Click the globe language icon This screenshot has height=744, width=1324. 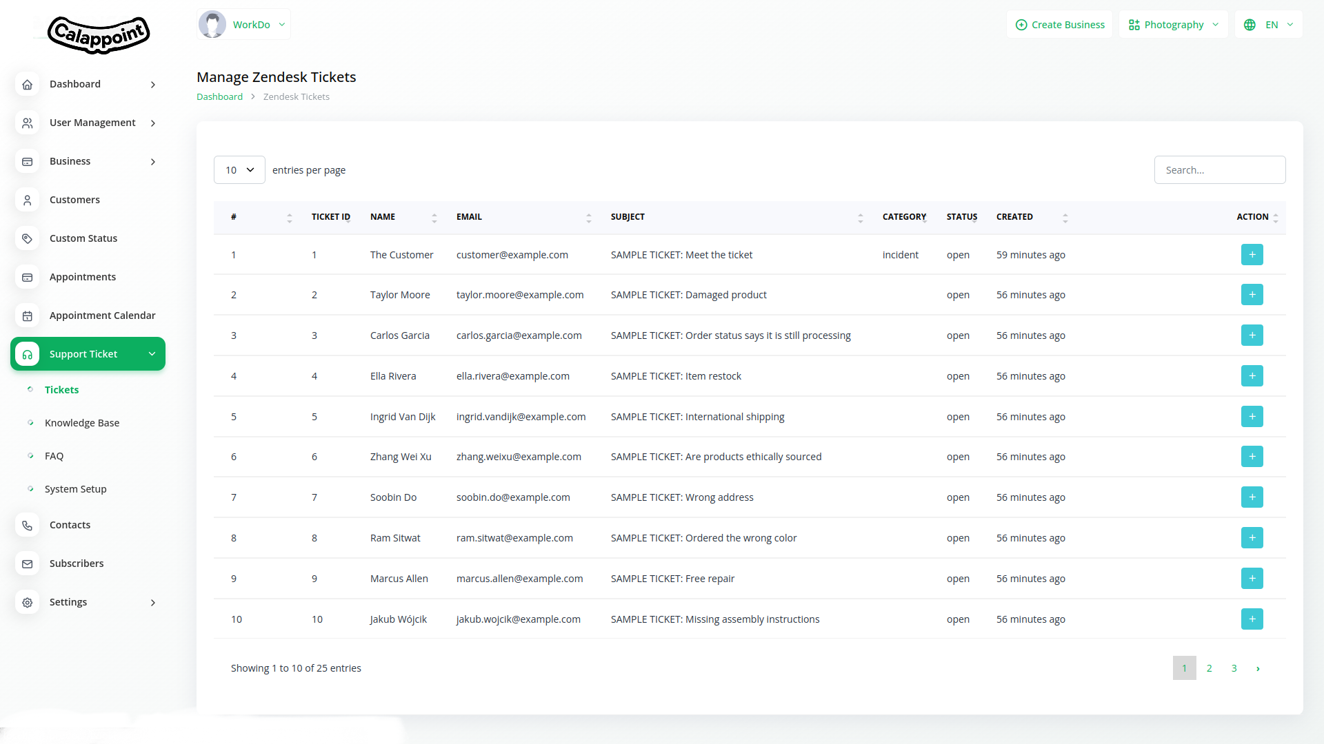pyautogui.click(x=1250, y=25)
